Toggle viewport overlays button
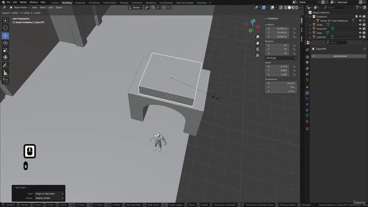 pyautogui.click(x=272, y=7)
